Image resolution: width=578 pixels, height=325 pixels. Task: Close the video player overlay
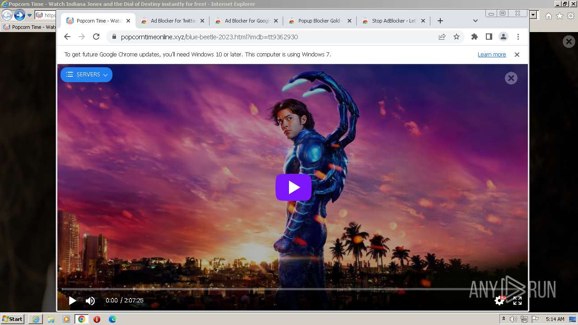click(x=511, y=78)
